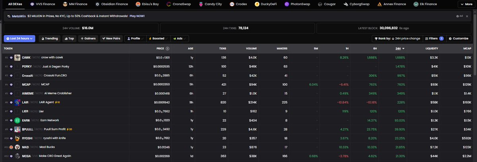Image resolution: width=477 pixels, height=162 pixels.
Task: Sort by the LIQUIDITY column header
Action: pos(432,48)
